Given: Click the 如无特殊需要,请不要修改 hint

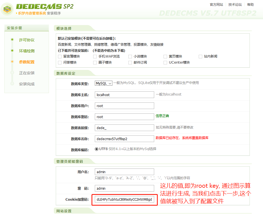Looking at the screenshot, I should point(175,127).
